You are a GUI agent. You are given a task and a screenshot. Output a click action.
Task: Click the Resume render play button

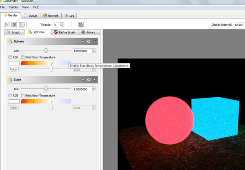coord(7,25)
